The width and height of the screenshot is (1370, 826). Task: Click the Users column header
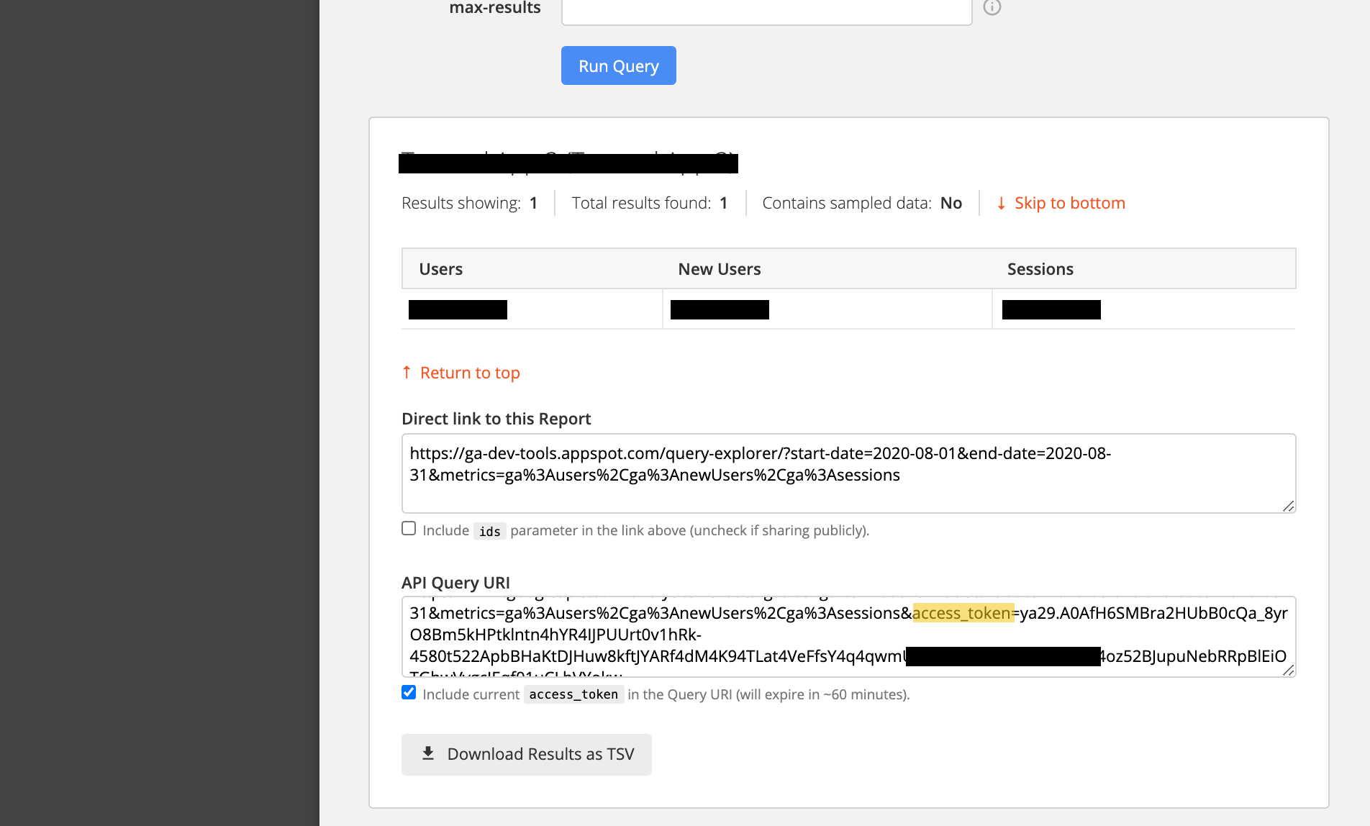[440, 268]
